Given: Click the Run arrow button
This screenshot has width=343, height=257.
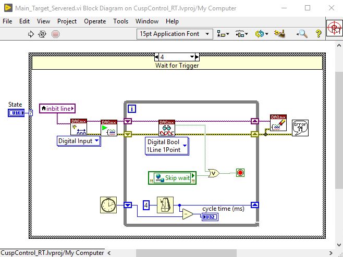Looking at the screenshot, I should pyautogui.click(x=31, y=34).
